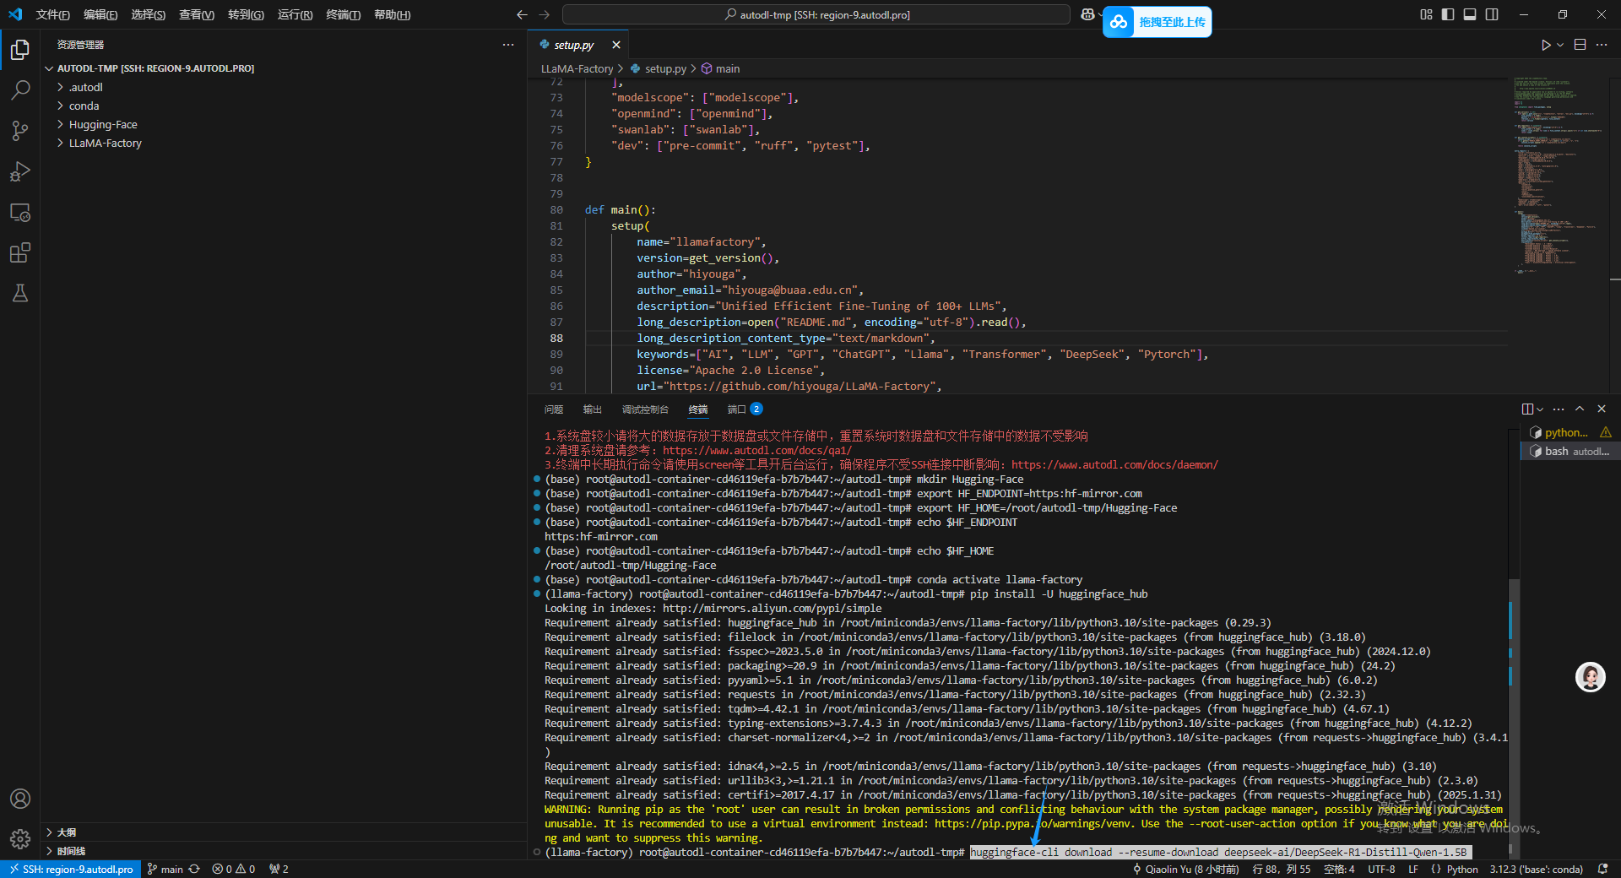Maximize terminal panel with up chevron
Viewport: 1621px width, 878px height.
1580,409
